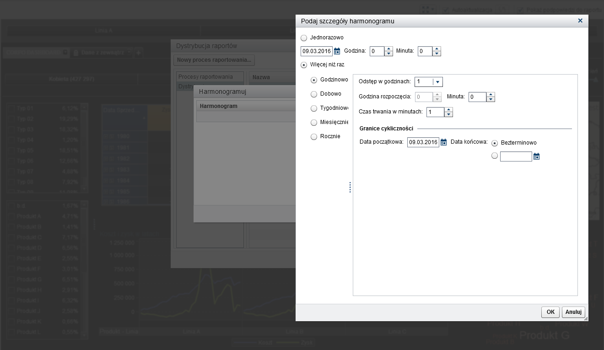Close the Podaj szczegóły harmonogramu dialog
Viewport: 604px width, 350px height.
tap(580, 21)
